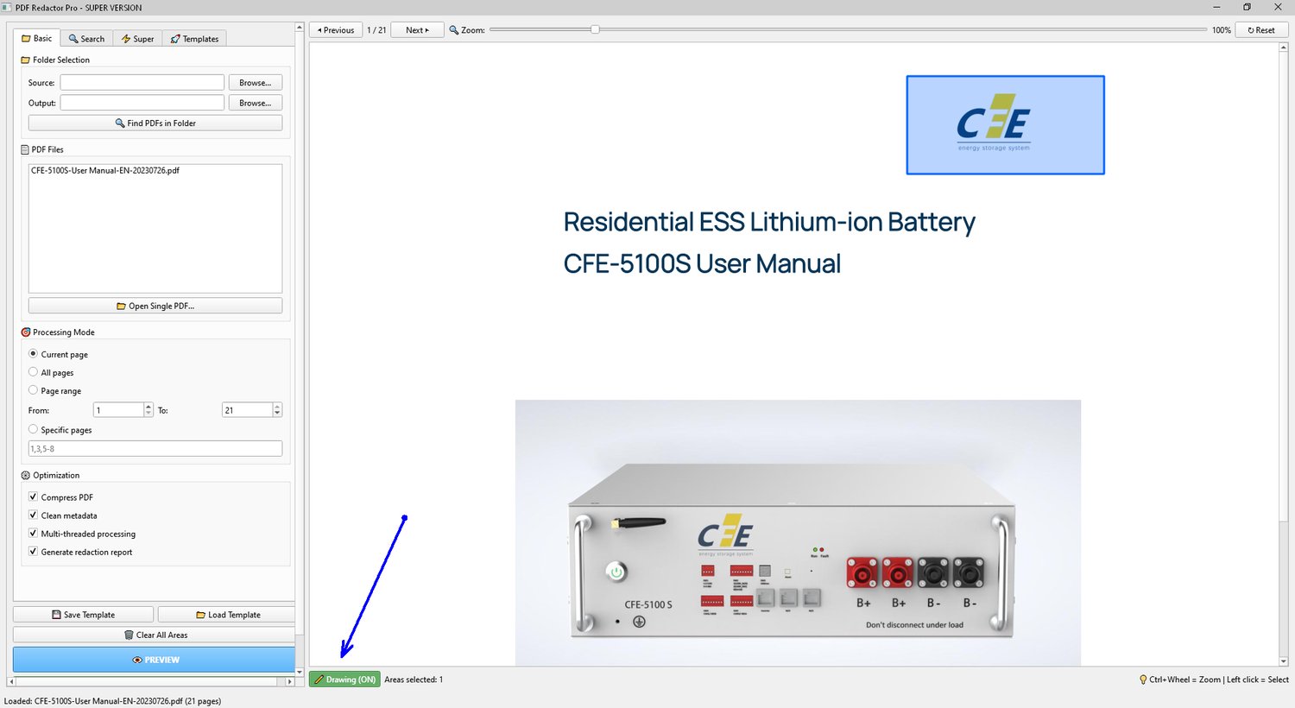Click the Areas selected: 1 status text
This screenshot has width=1295, height=708.
(414, 680)
